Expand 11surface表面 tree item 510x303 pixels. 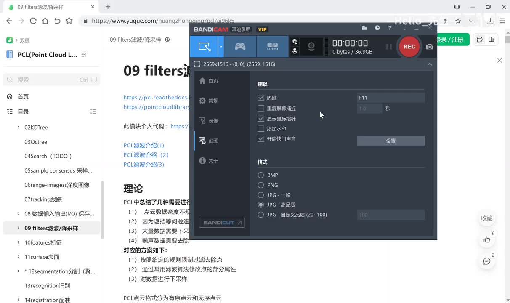point(18,257)
